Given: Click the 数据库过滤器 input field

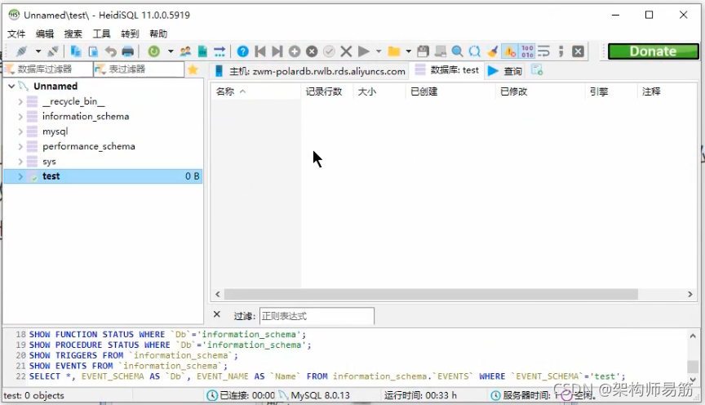Looking at the screenshot, I should [x=47, y=69].
